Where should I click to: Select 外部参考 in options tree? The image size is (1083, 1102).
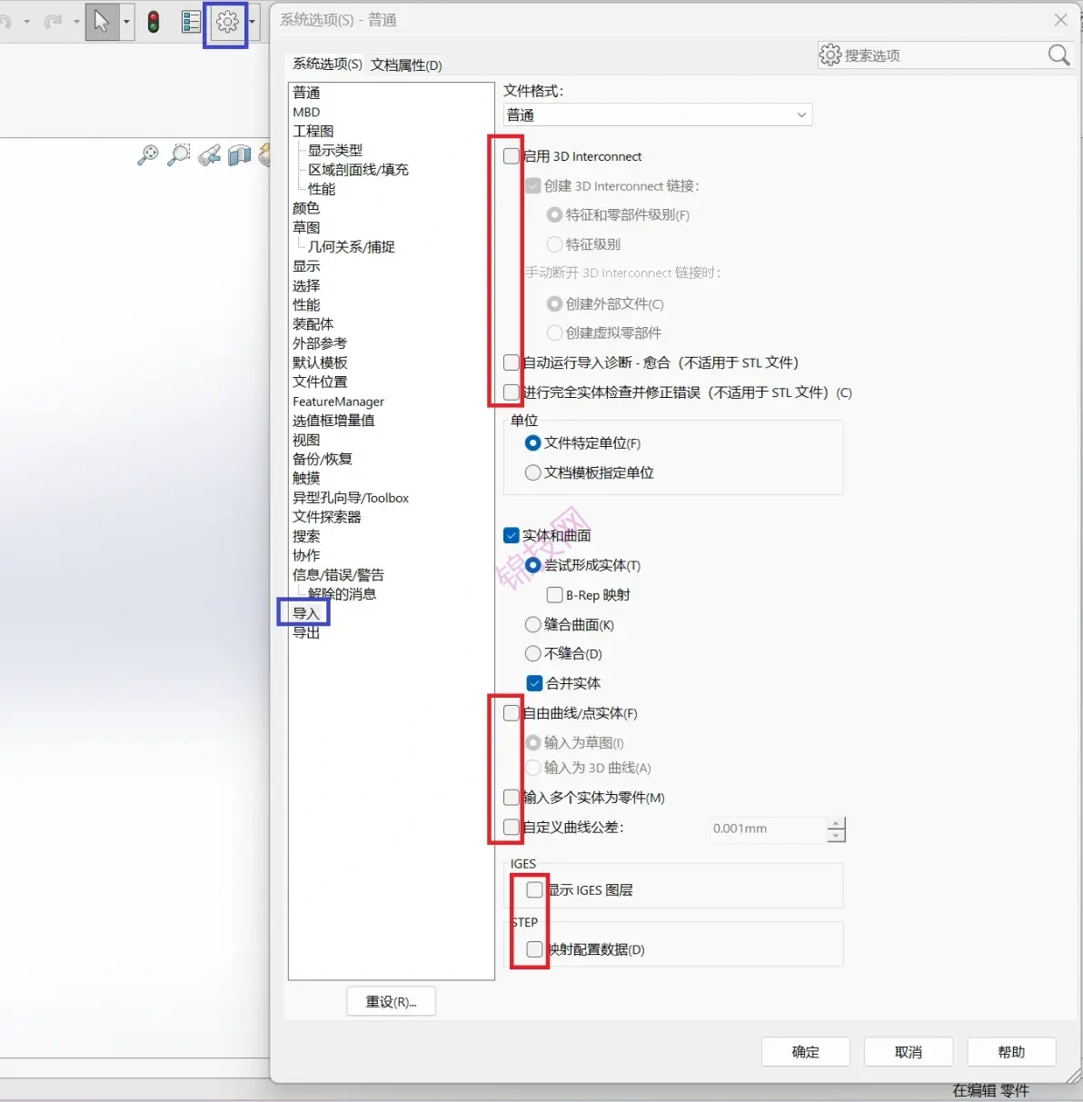pos(320,343)
